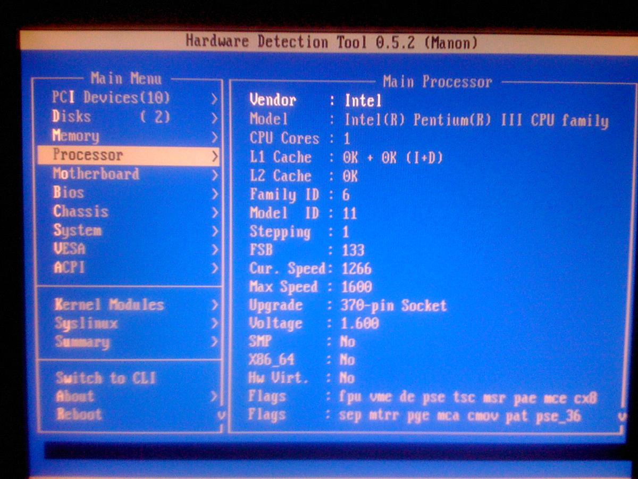Click the L2 Cache label

point(280,176)
